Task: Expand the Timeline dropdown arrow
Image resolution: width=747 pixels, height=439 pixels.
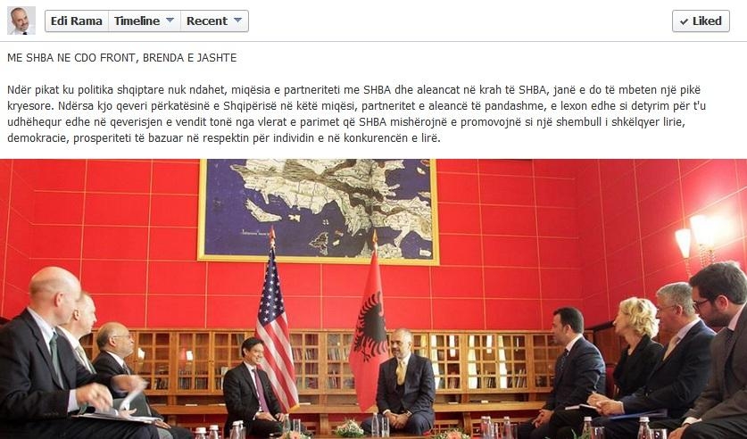Action: [170, 21]
